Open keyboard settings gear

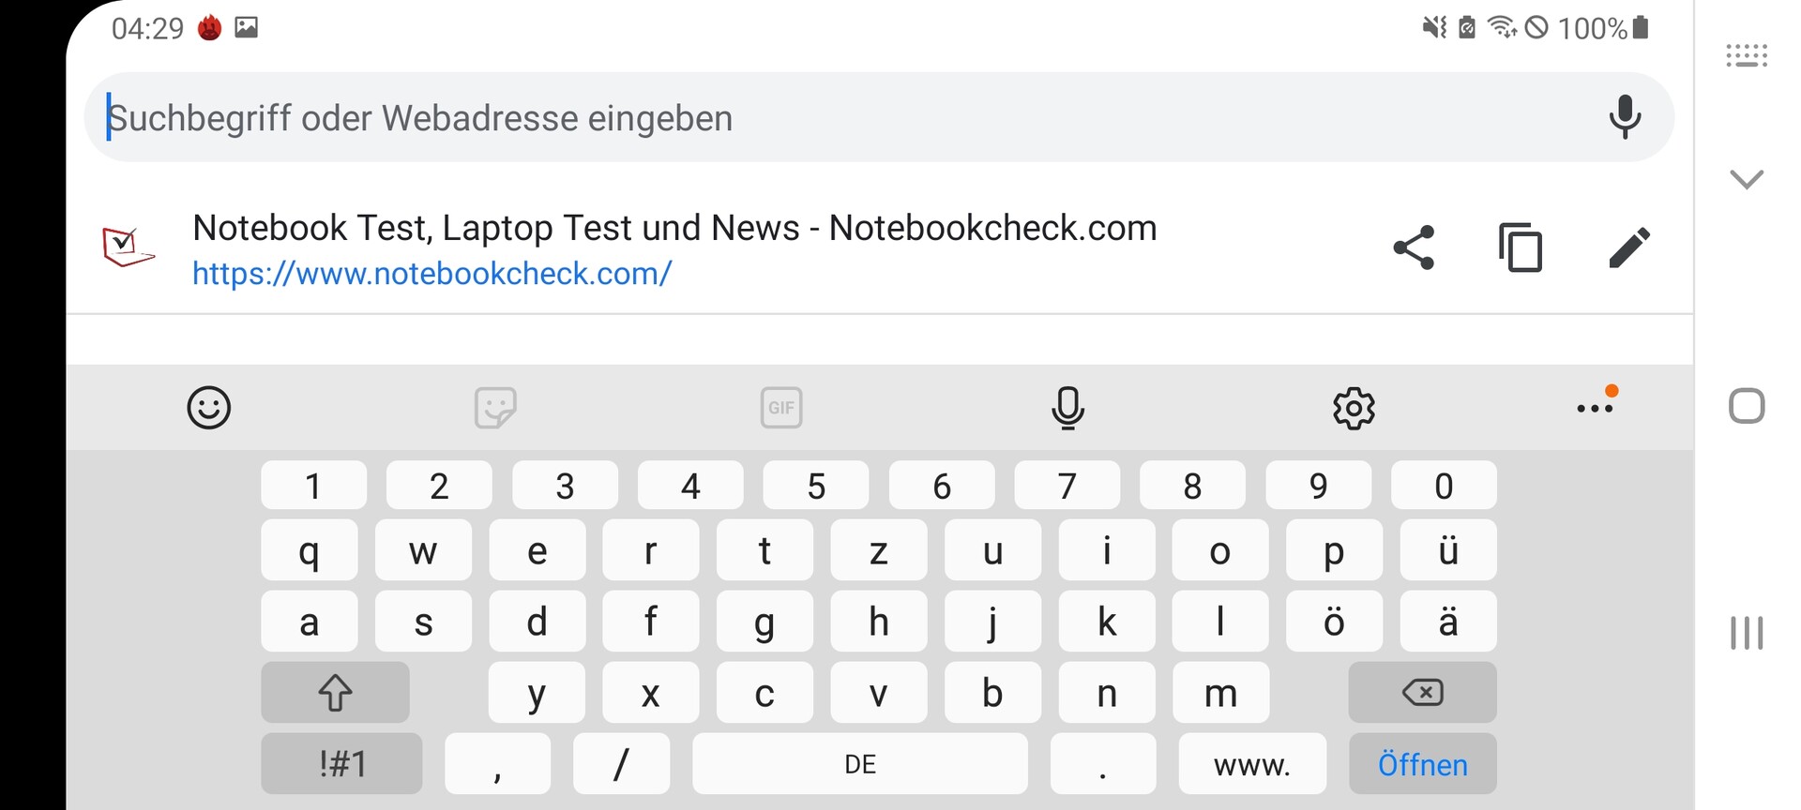[x=1354, y=408]
